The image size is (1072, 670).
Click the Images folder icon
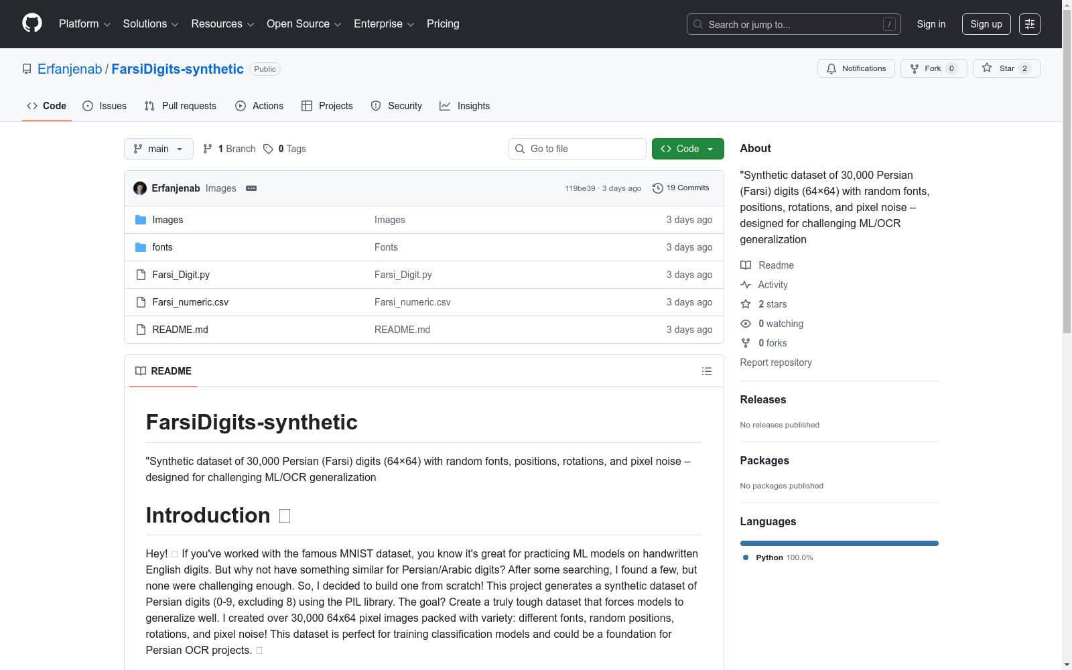click(x=141, y=220)
